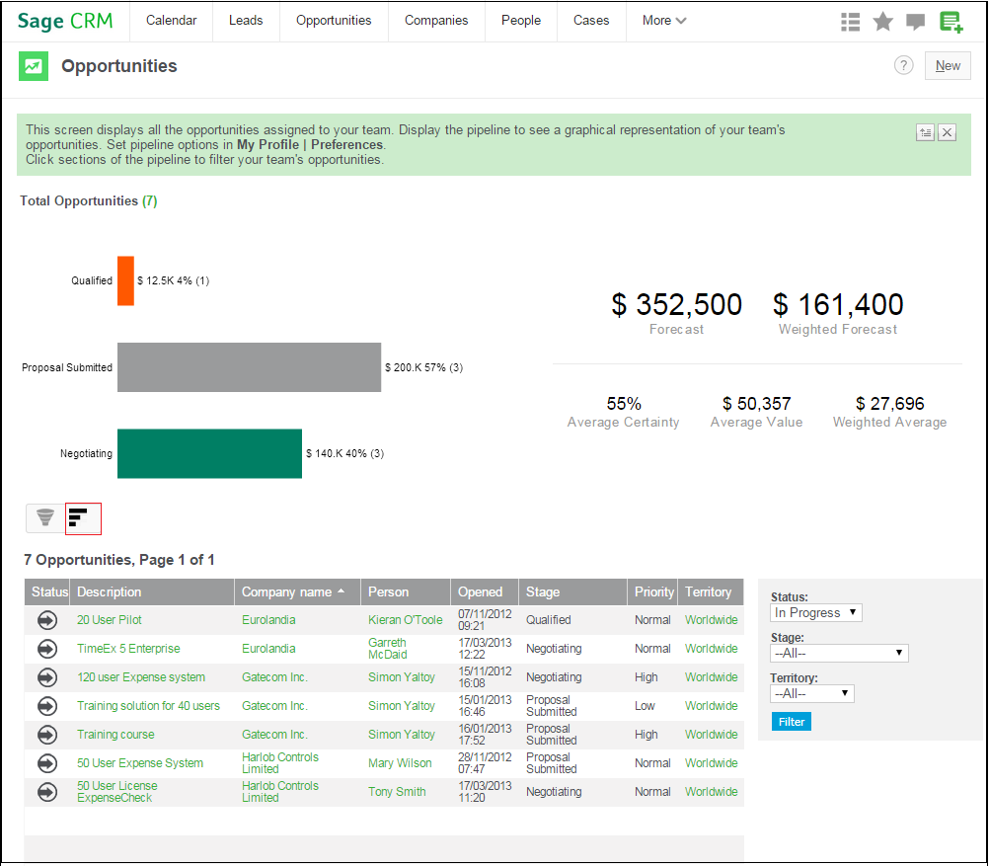Sort by Status column header
This screenshot has width=989, height=866.
(x=49, y=592)
